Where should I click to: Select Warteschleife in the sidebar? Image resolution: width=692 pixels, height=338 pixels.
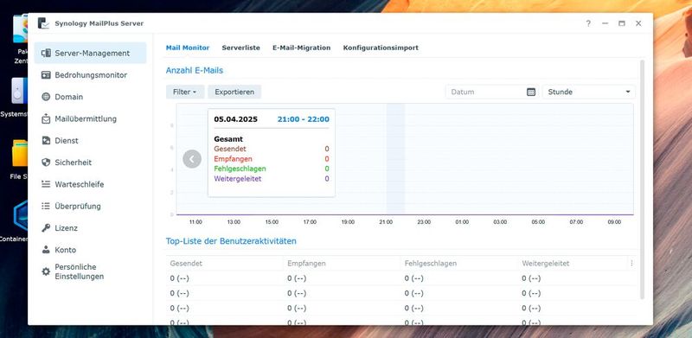[90, 184]
